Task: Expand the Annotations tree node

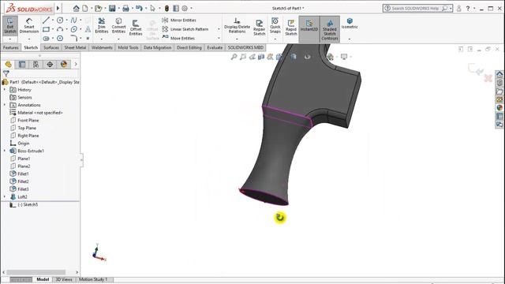Action: coord(5,105)
